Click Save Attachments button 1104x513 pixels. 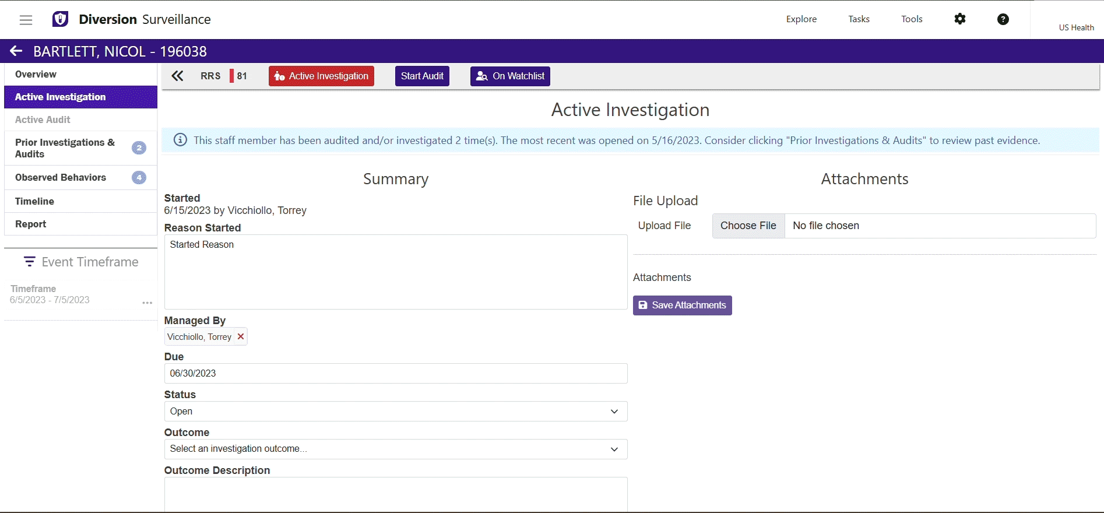(682, 305)
